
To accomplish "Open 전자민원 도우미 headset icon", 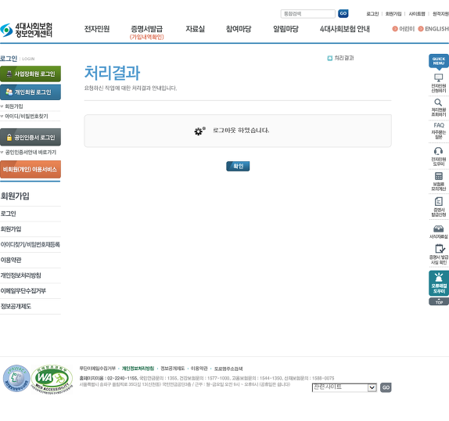I will pyautogui.click(x=438, y=157).
